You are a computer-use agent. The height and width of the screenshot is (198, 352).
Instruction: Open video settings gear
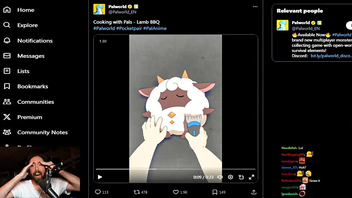pyautogui.click(x=230, y=177)
